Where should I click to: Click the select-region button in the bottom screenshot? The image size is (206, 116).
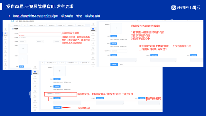(57, 98)
